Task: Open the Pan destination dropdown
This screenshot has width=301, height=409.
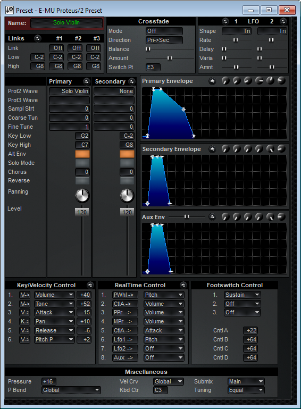Action: pos(54,321)
